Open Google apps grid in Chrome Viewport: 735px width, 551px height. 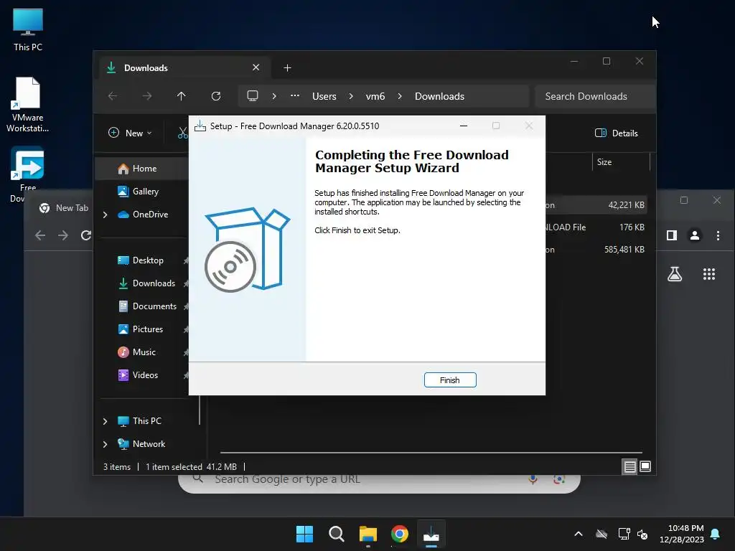[709, 274]
